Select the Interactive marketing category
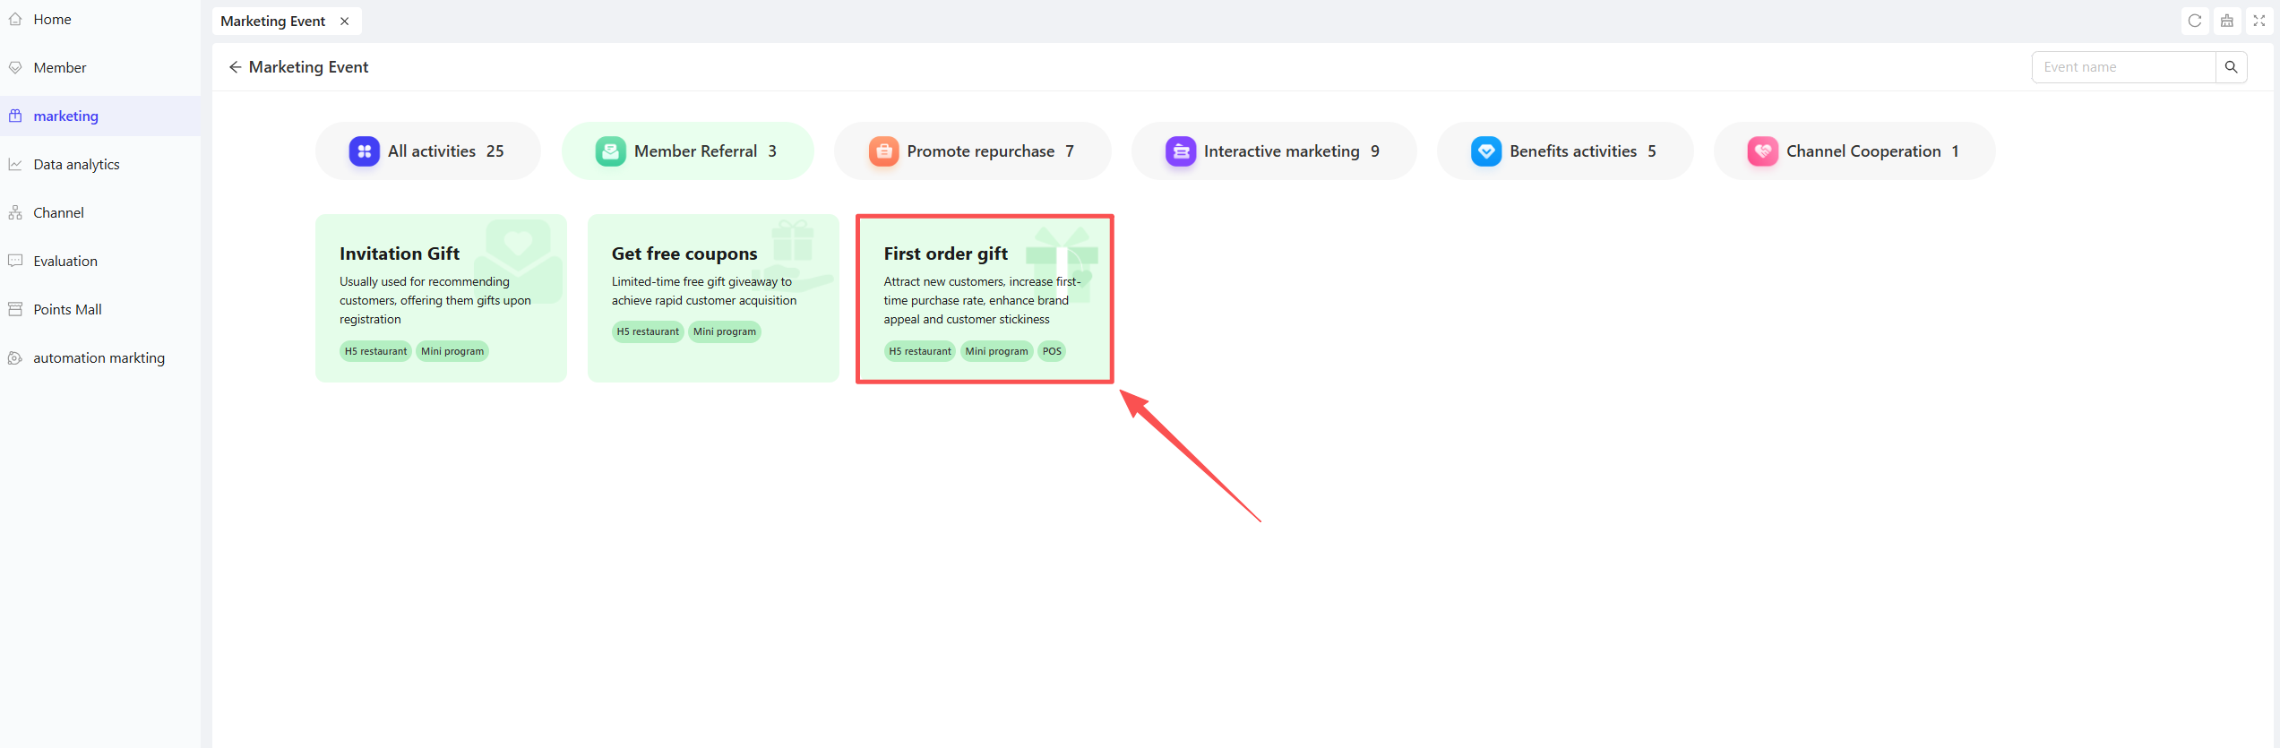 1274,151
